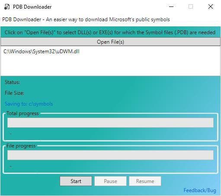Click the Total progress bar
The image size is (221, 196).
(x=110, y=123)
